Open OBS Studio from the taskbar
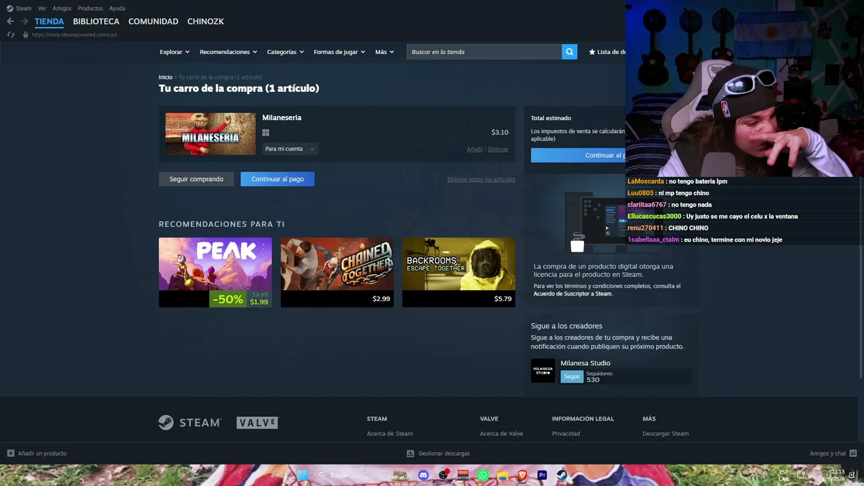The width and height of the screenshot is (864, 486). coord(443,475)
